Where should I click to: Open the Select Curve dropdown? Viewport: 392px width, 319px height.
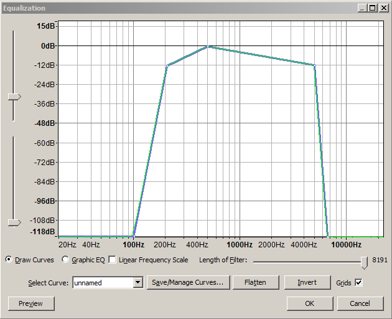(x=138, y=283)
